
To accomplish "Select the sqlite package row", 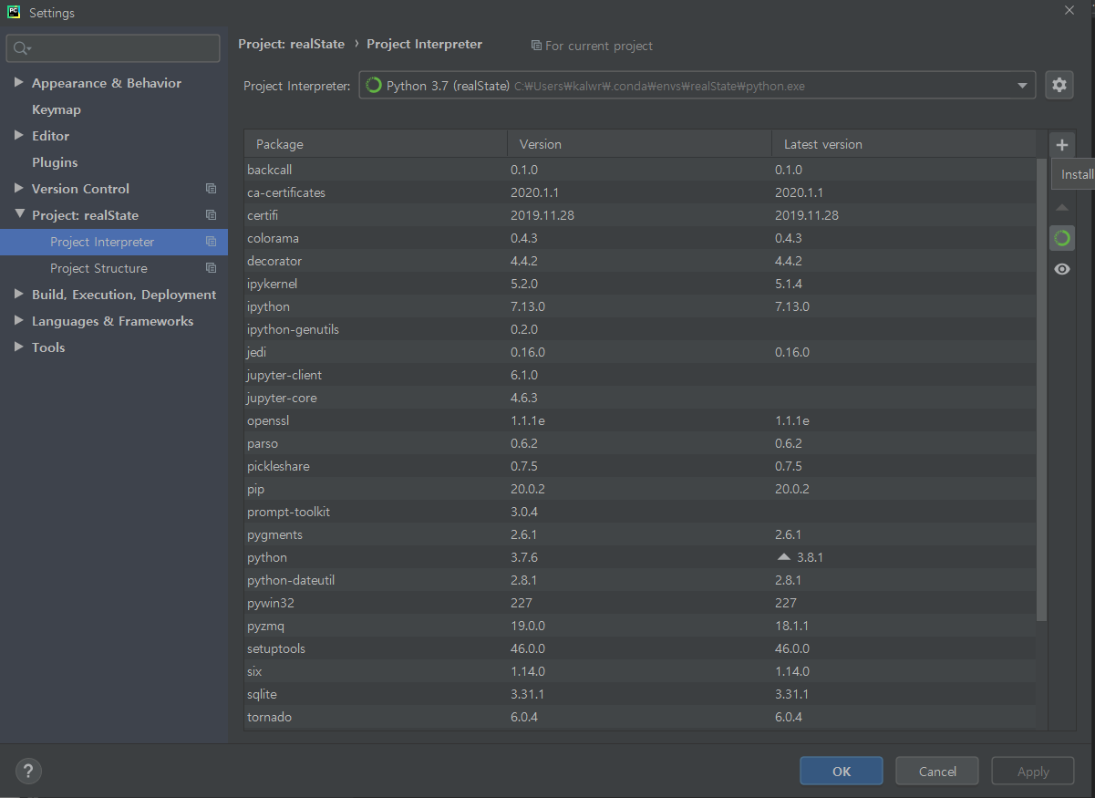I will click(640, 694).
